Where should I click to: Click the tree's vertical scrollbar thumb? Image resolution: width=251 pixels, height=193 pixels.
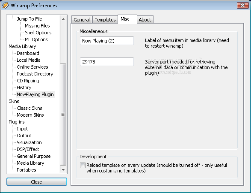(x=63, y=115)
